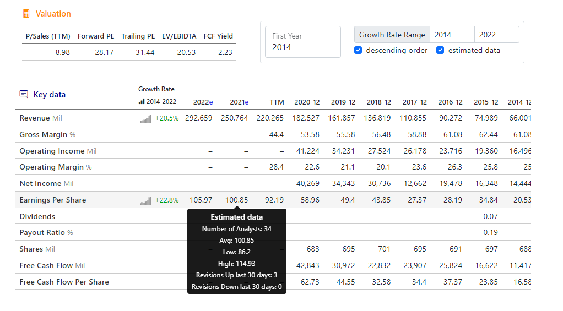This screenshot has height=311, width=563.
Task: Open the First Year selector
Action: [302, 42]
